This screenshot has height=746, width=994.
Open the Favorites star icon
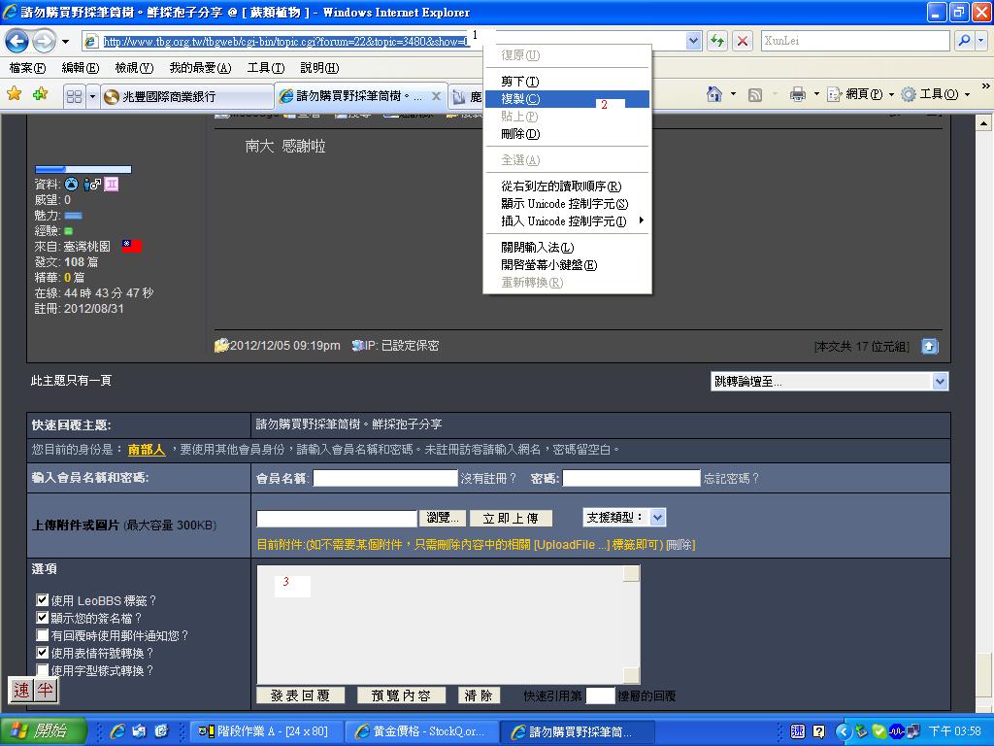click(15, 94)
